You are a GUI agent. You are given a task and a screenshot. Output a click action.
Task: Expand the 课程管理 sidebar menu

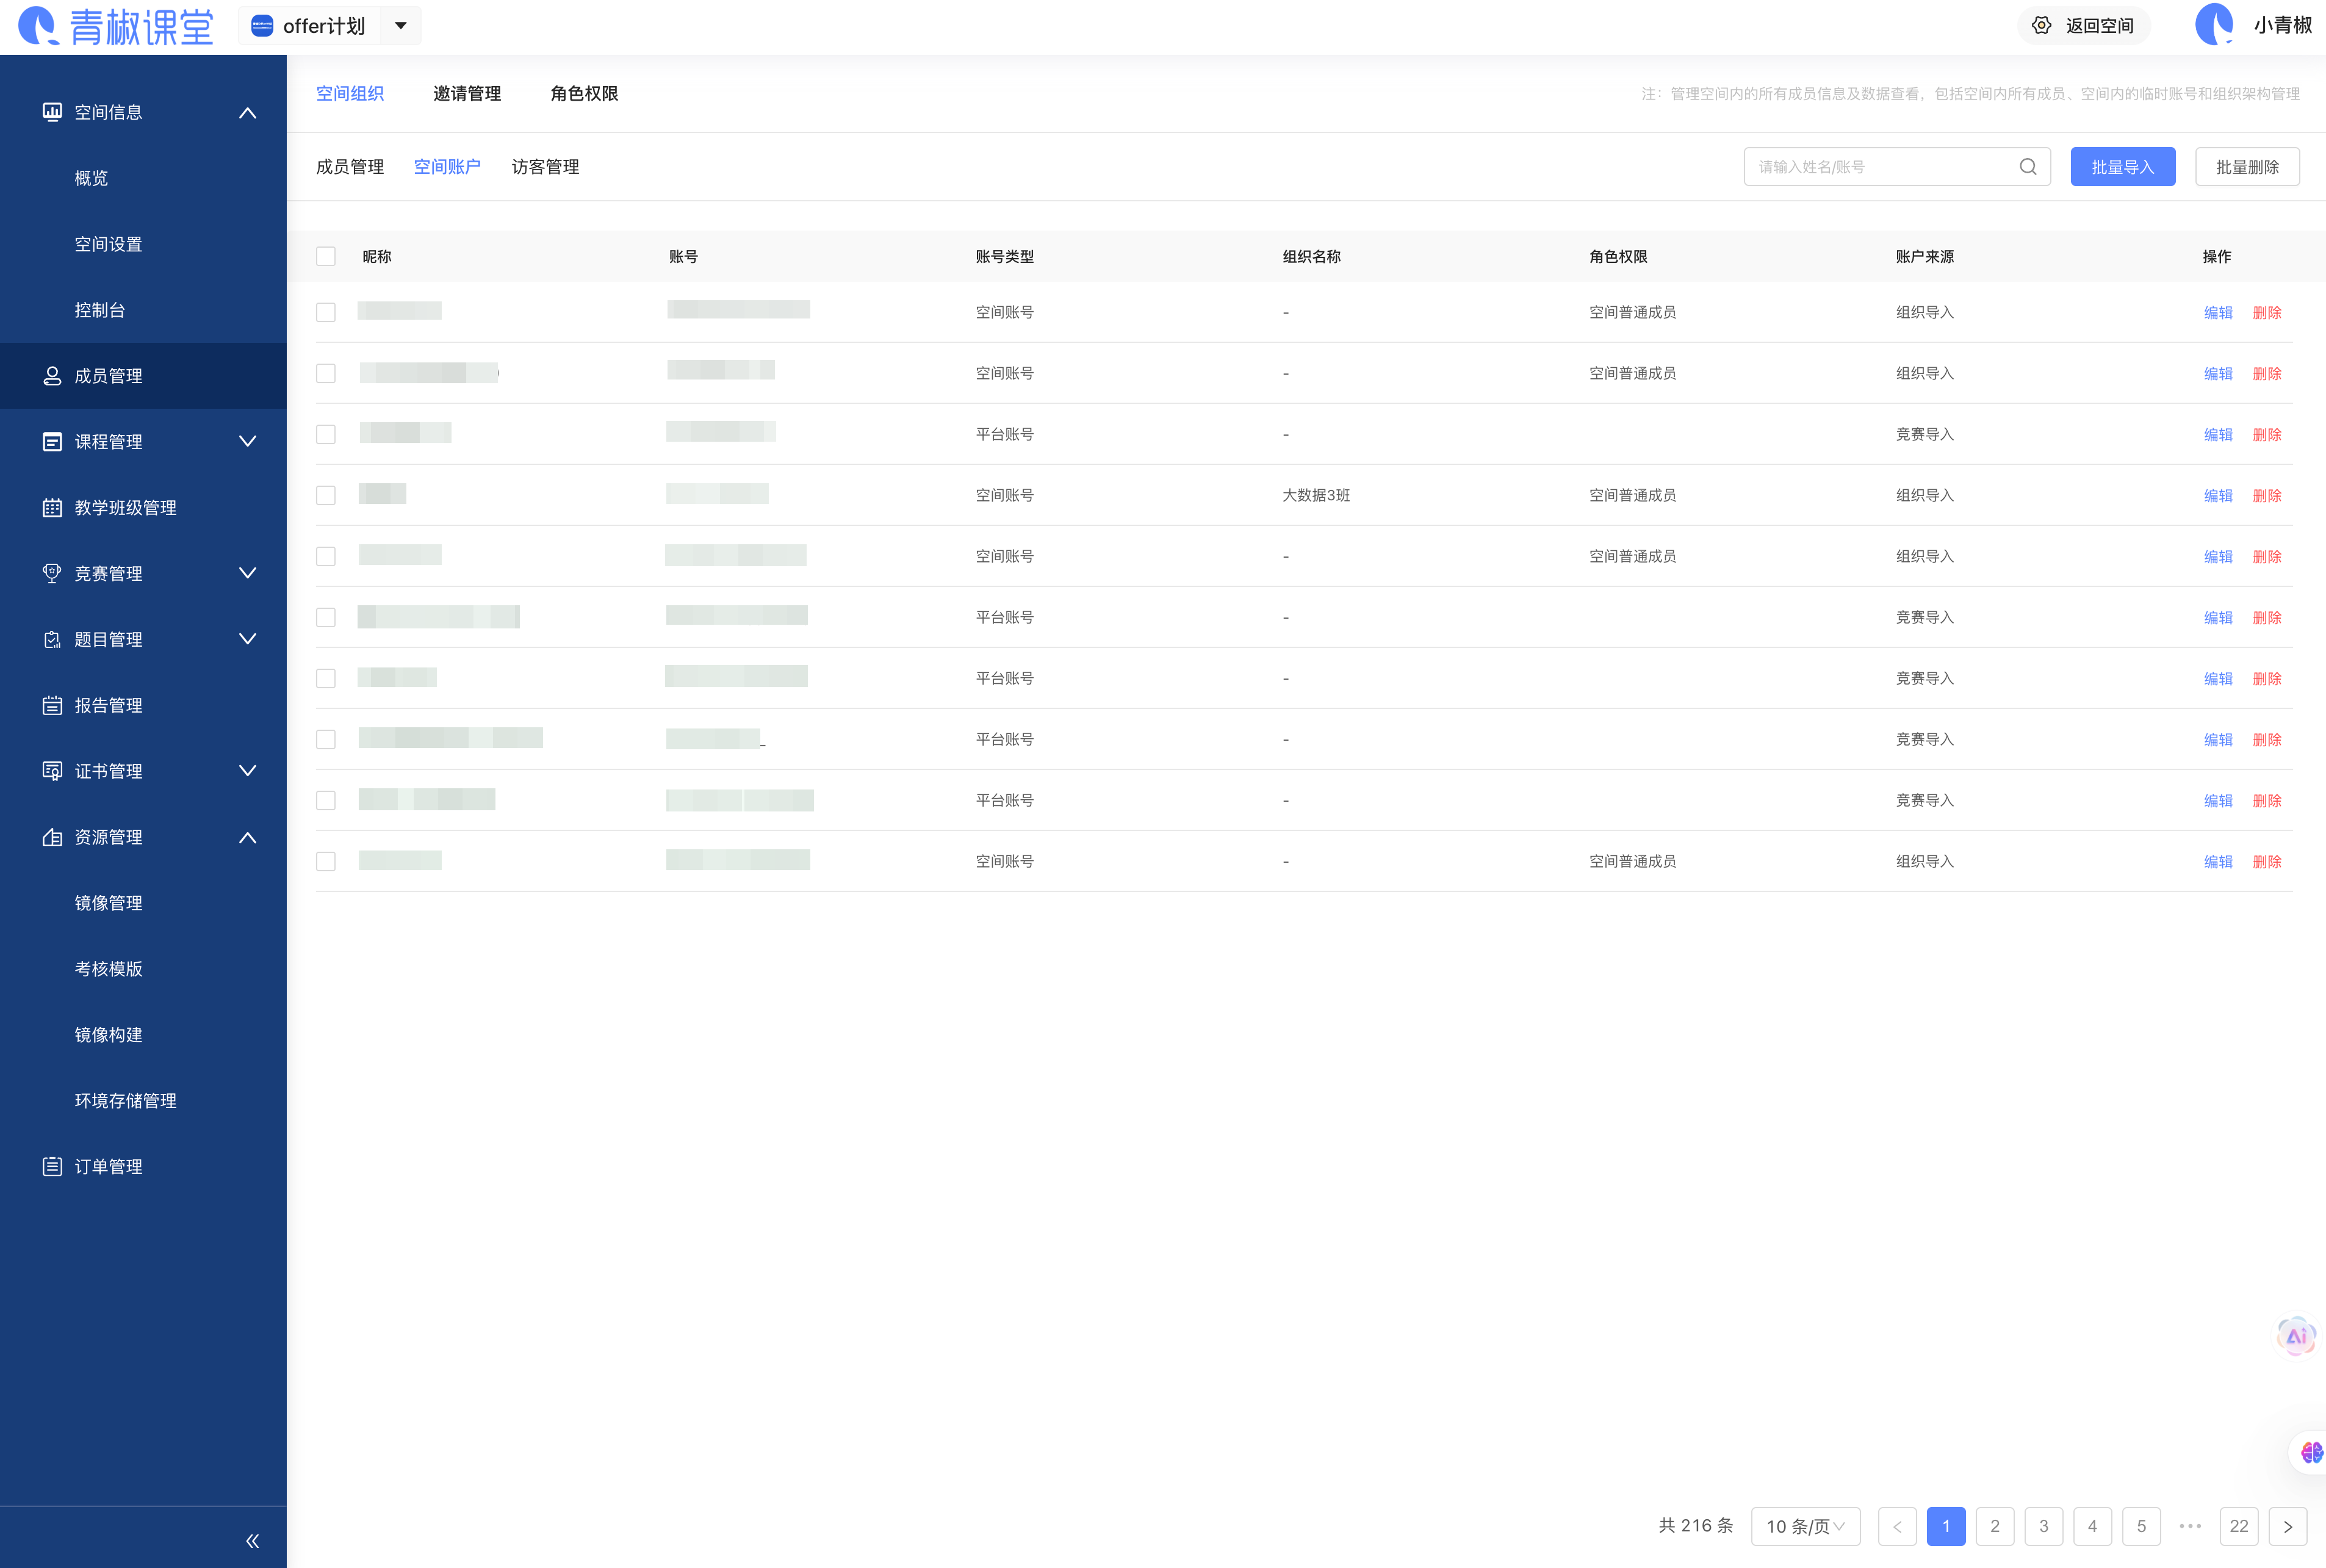(247, 442)
